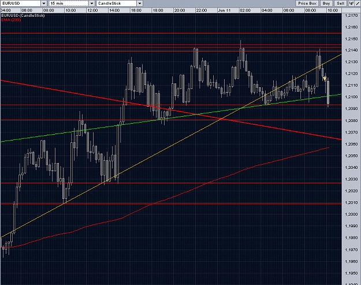Select the EUR/USD (CandleStick) chart label
This screenshot has width=361, height=285.
(x=23, y=16)
